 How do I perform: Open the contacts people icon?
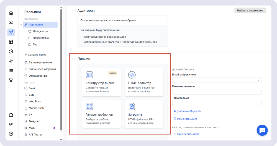11,23
